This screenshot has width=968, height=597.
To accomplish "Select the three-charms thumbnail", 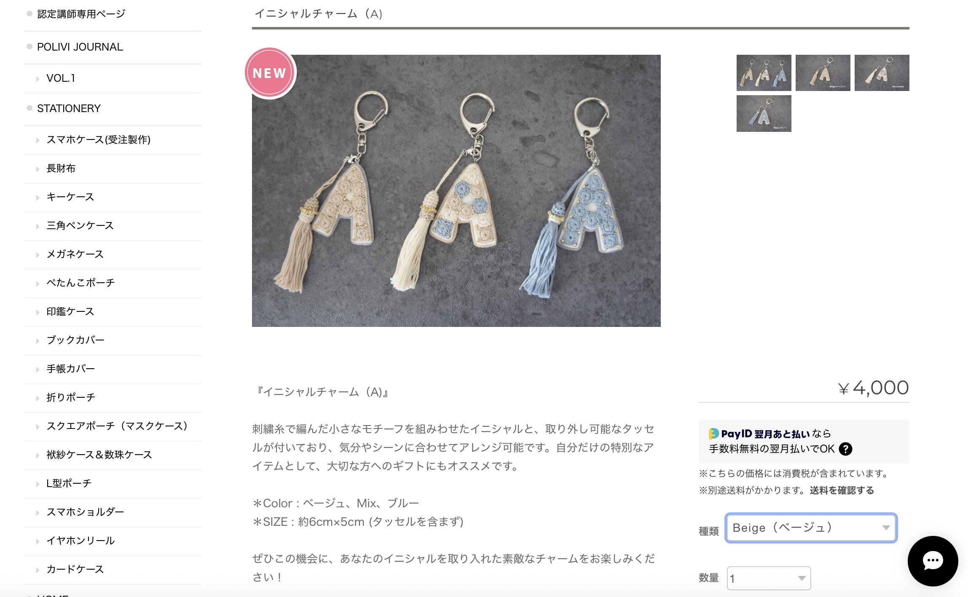I will [764, 73].
